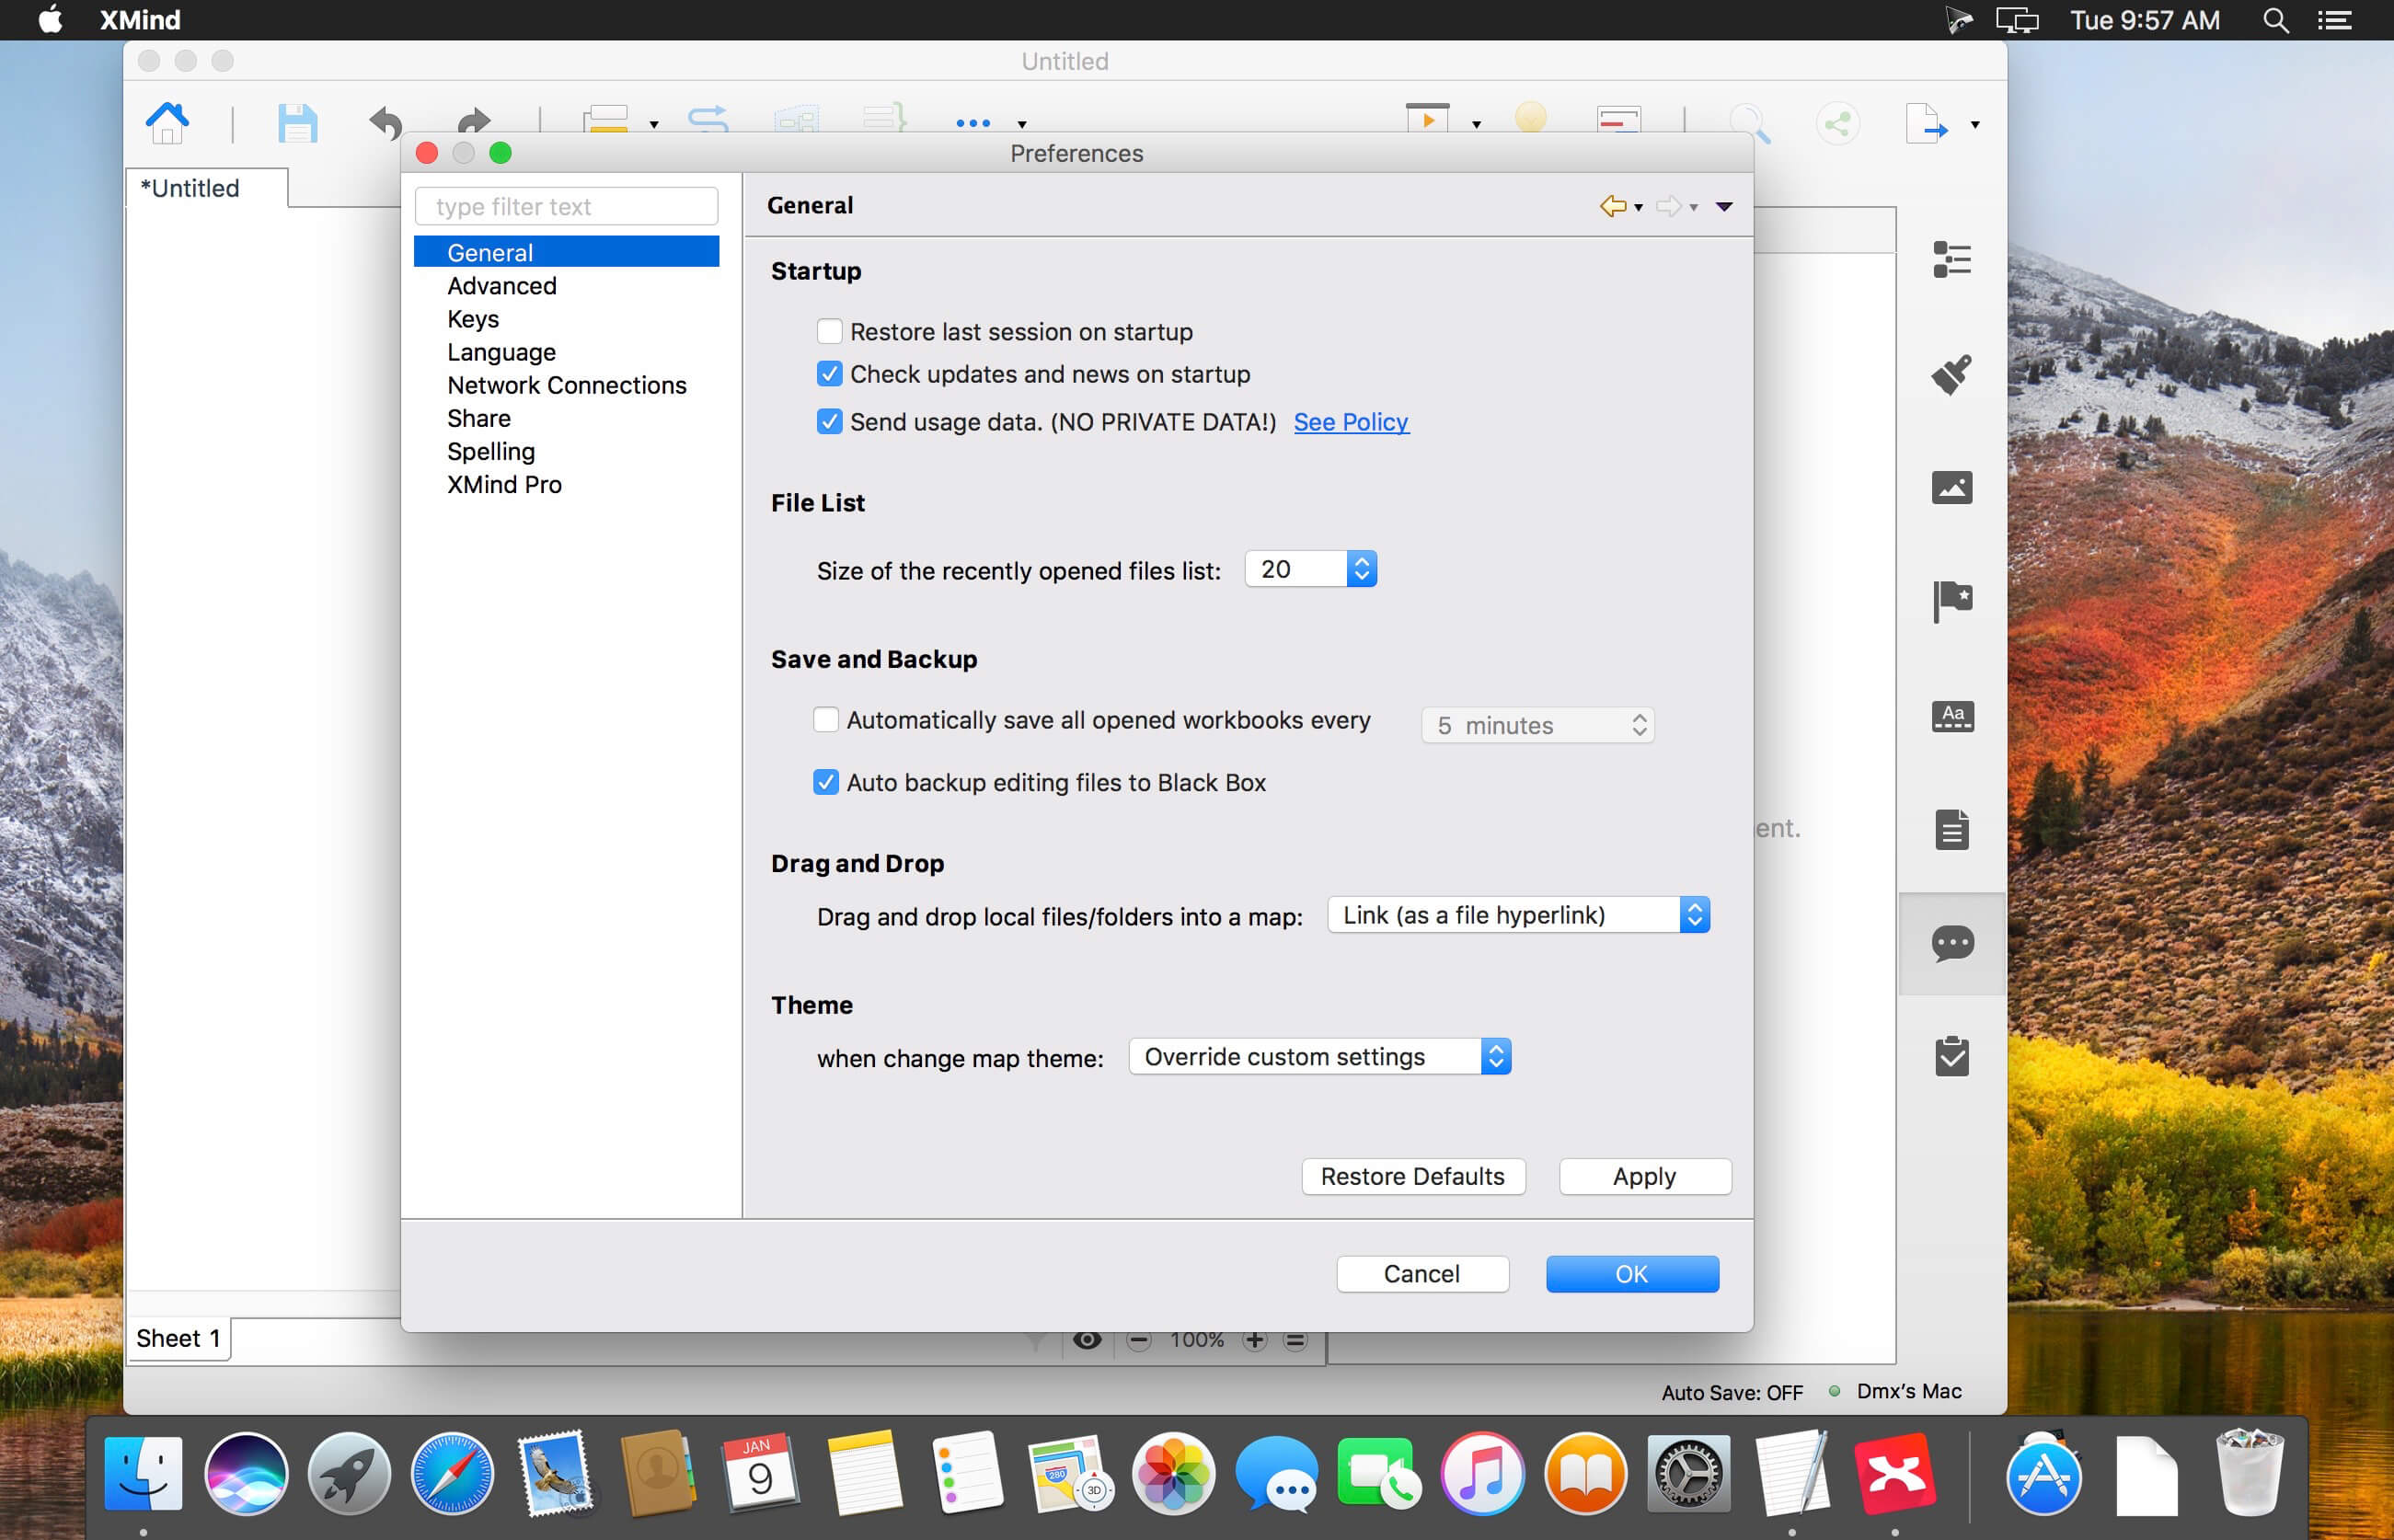Click the Restore Defaults button

tap(1413, 1177)
